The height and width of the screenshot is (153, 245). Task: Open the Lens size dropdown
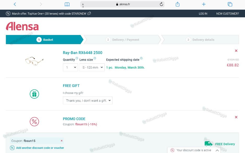92,67
